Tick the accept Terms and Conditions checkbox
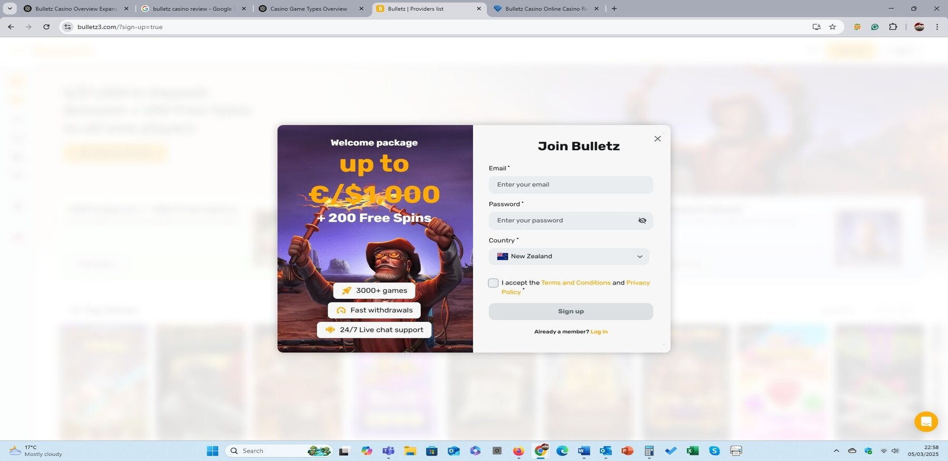This screenshot has width=948, height=461. pos(493,283)
